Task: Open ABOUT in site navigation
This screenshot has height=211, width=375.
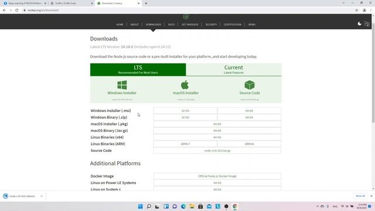Action: pyautogui.click(x=134, y=25)
